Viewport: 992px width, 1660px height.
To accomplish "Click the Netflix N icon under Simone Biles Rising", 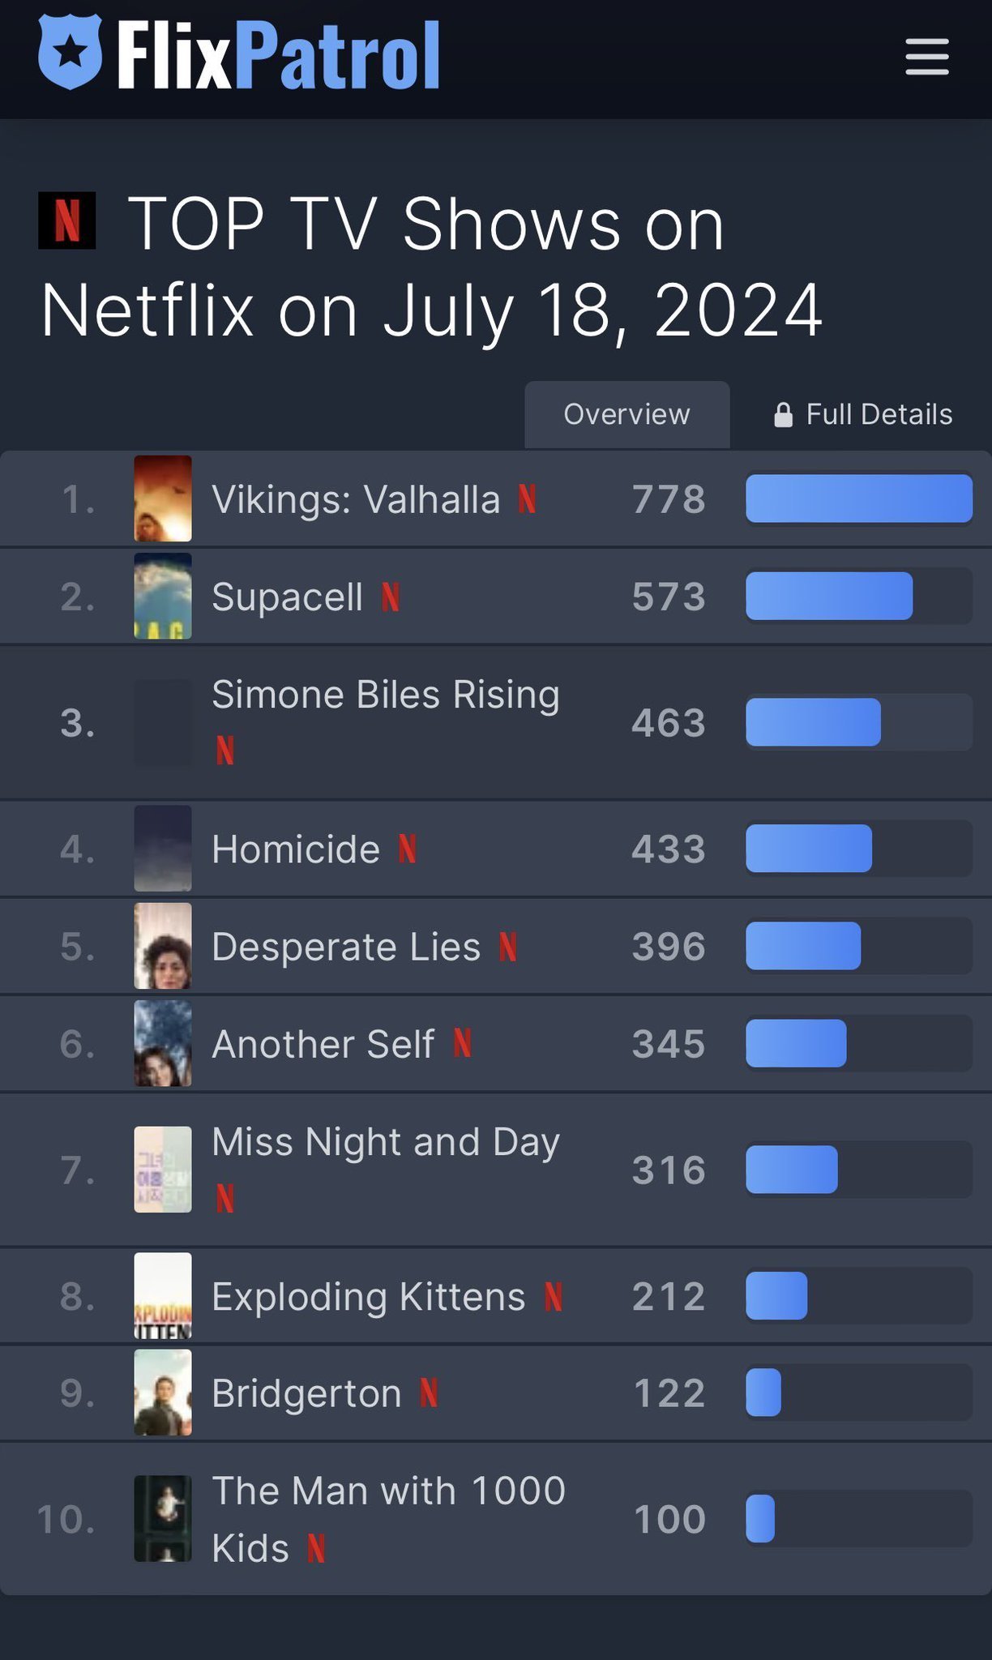I will [225, 750].
